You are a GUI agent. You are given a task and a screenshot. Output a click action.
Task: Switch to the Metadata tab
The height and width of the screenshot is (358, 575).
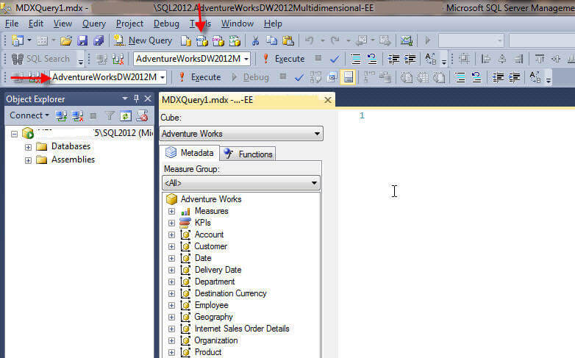(190, 153)
